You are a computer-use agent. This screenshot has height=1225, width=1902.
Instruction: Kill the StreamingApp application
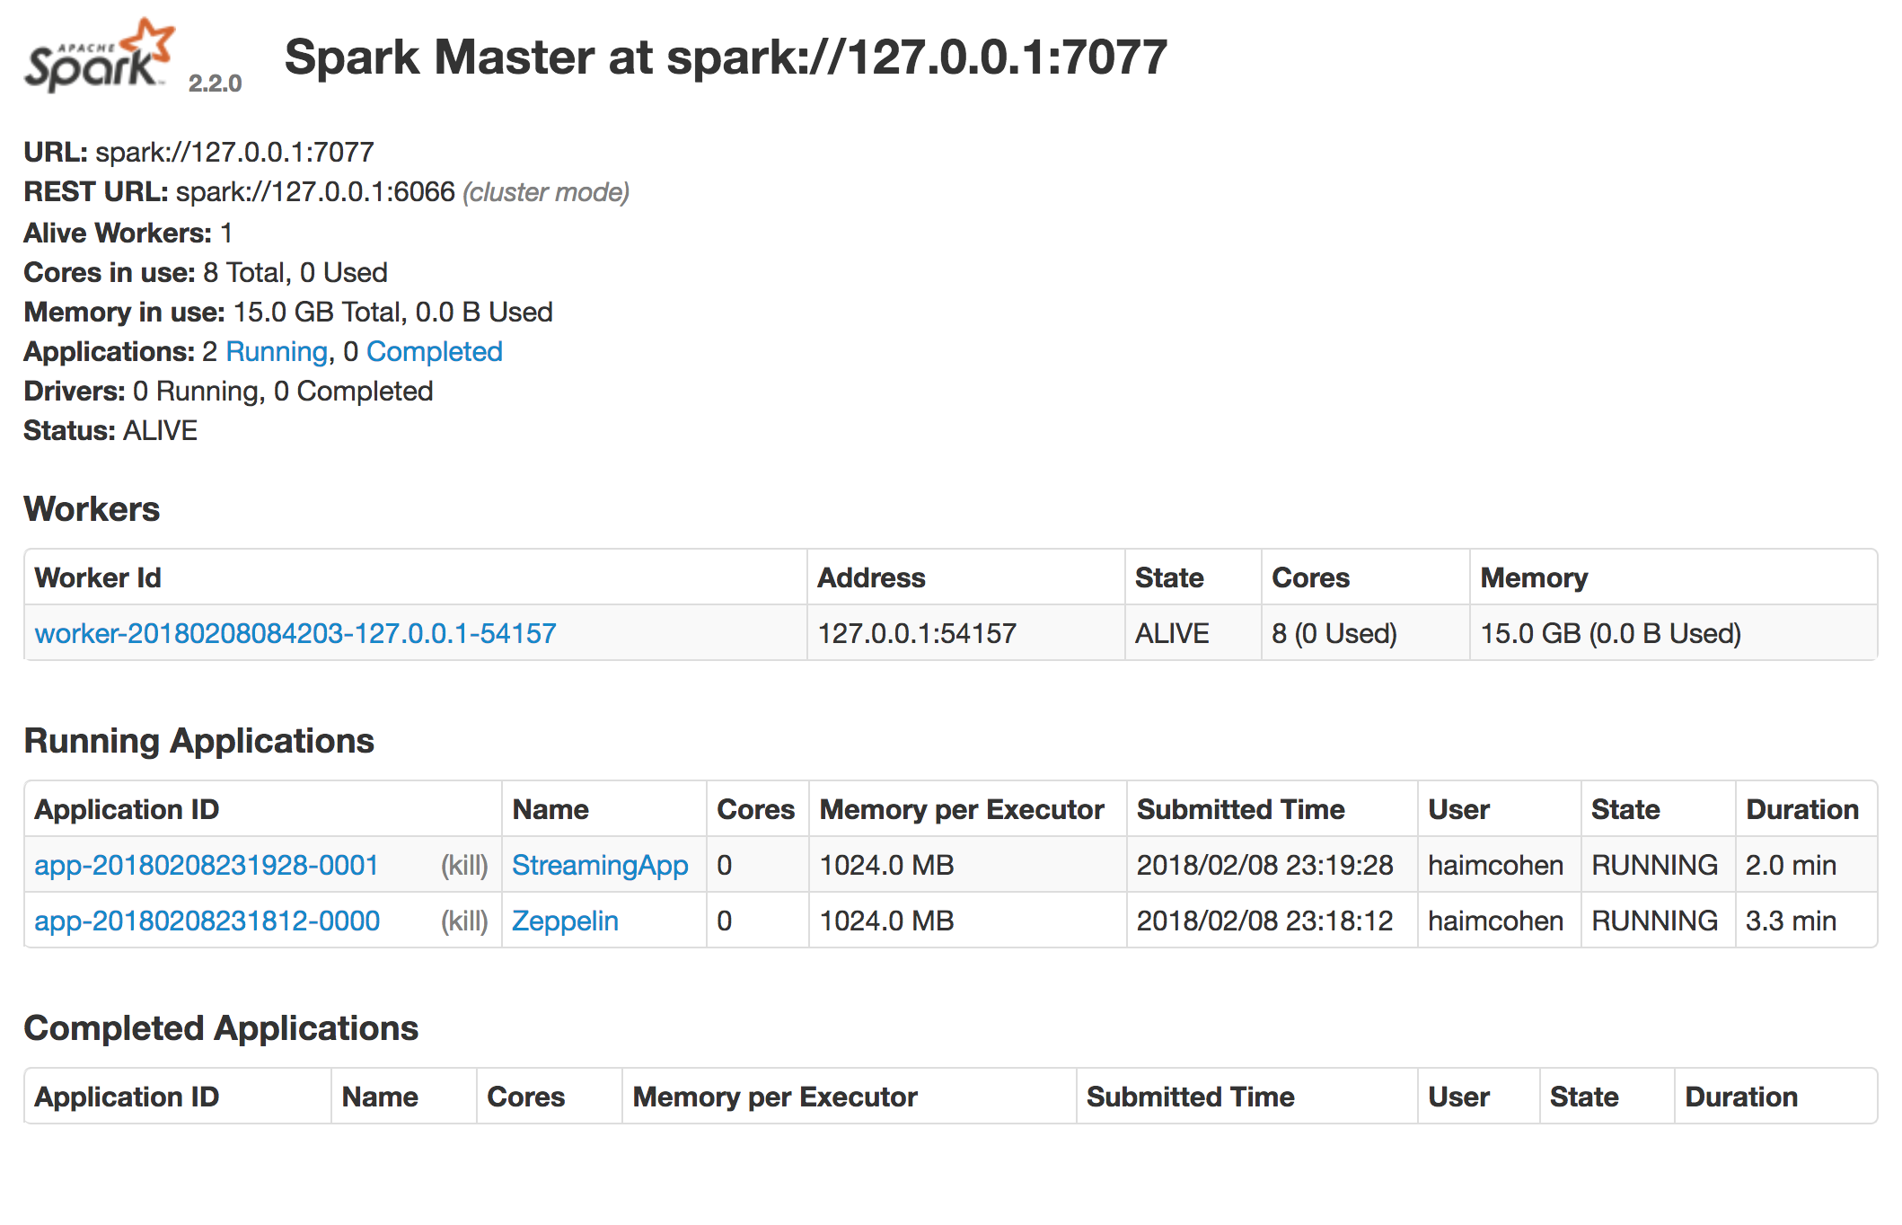coord(463,866)
